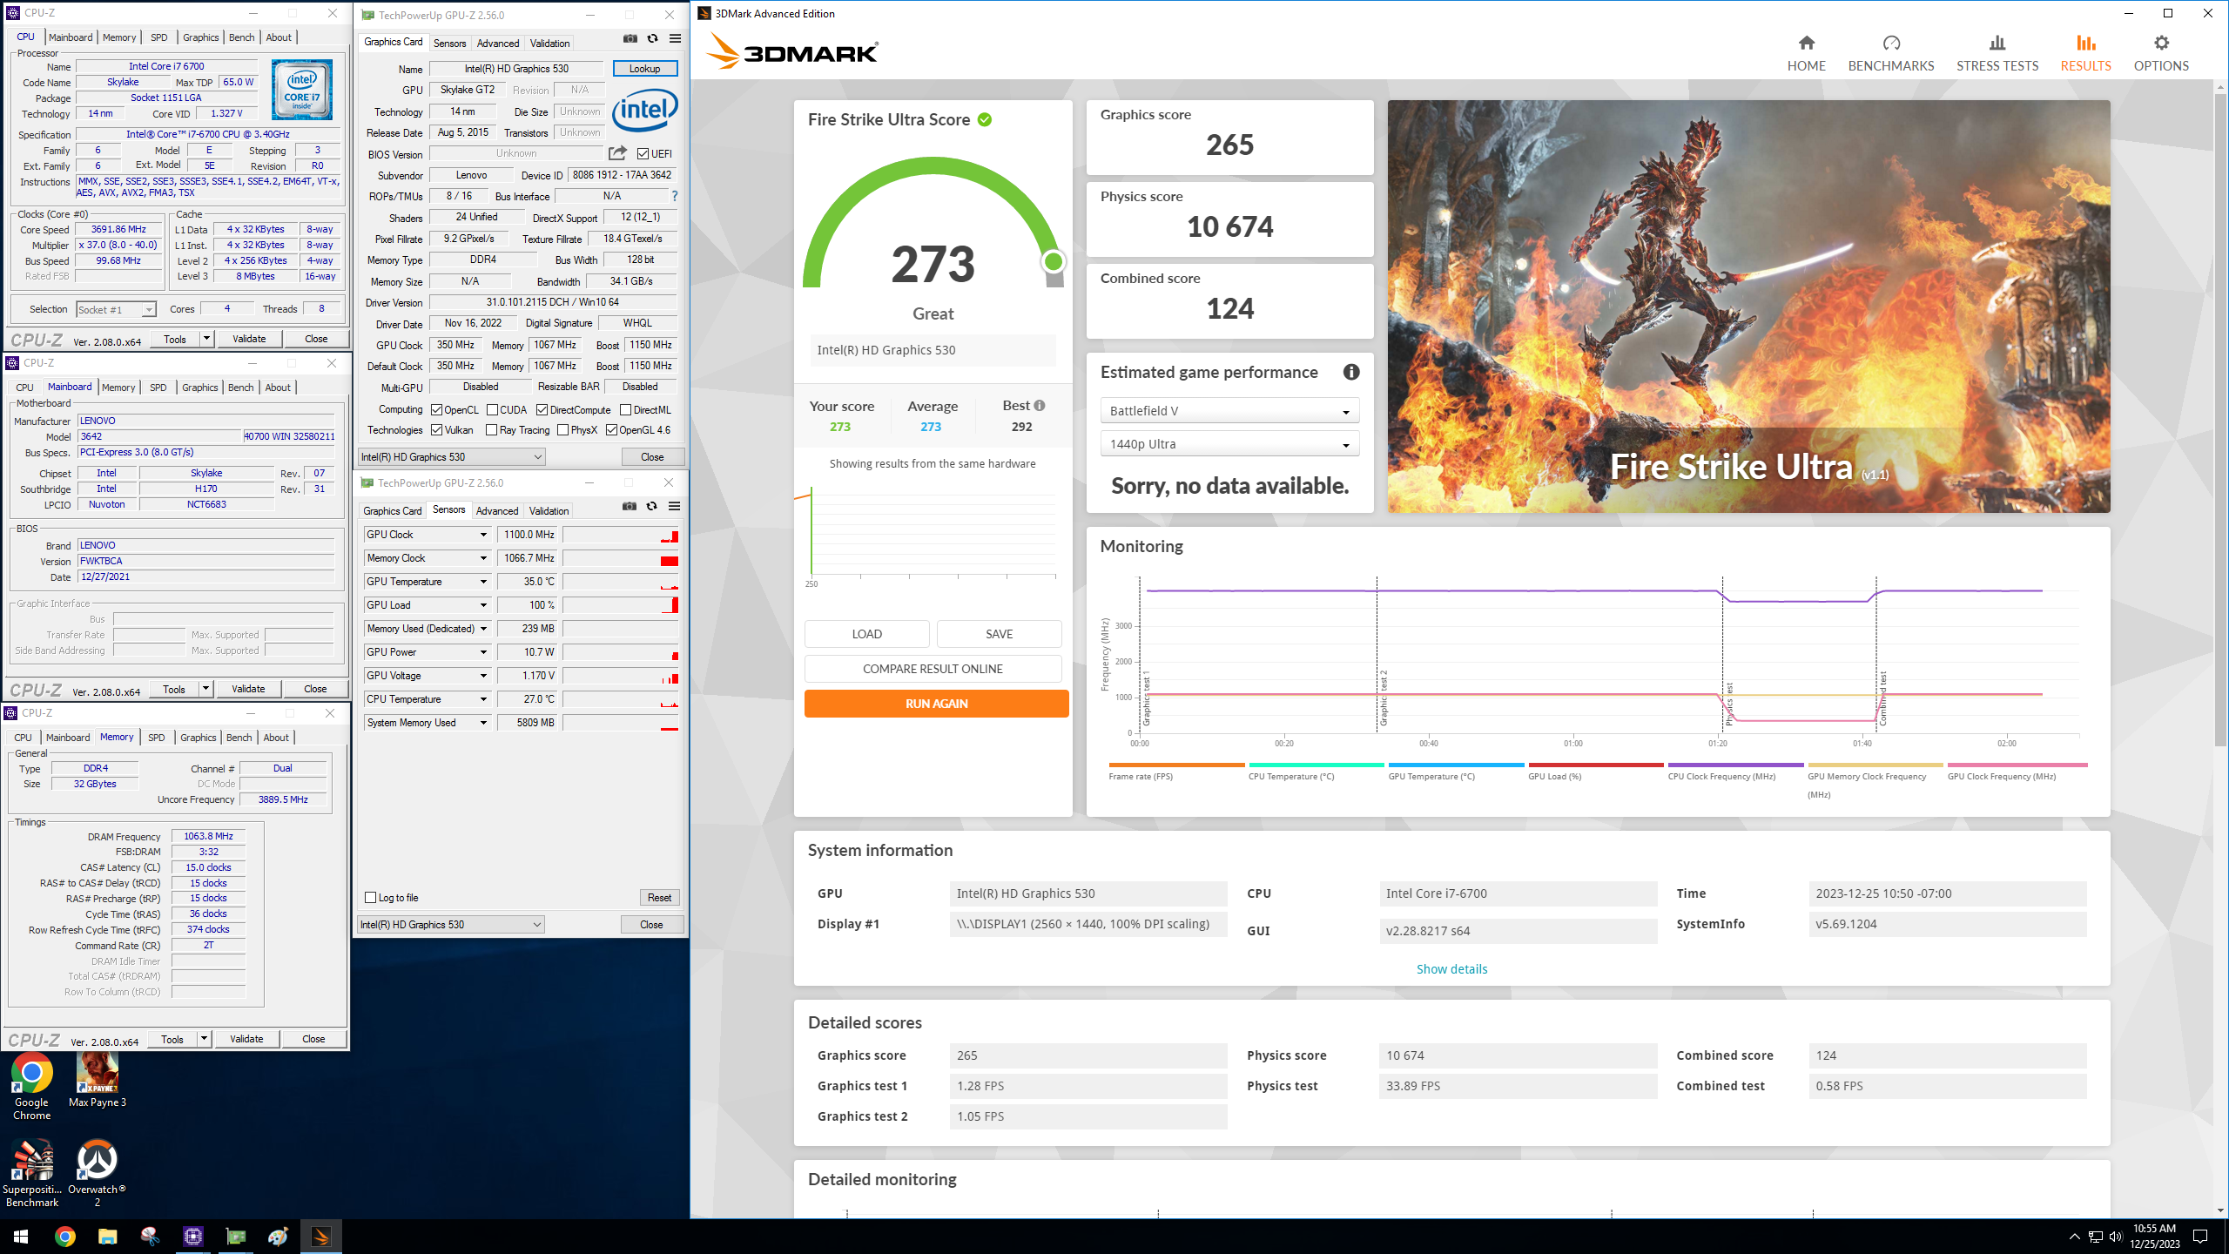Expand the Memory Clock sensor dropdown
This screenshot has height=1254, width=2229.
pyautogui.click(x=483, y=558)
